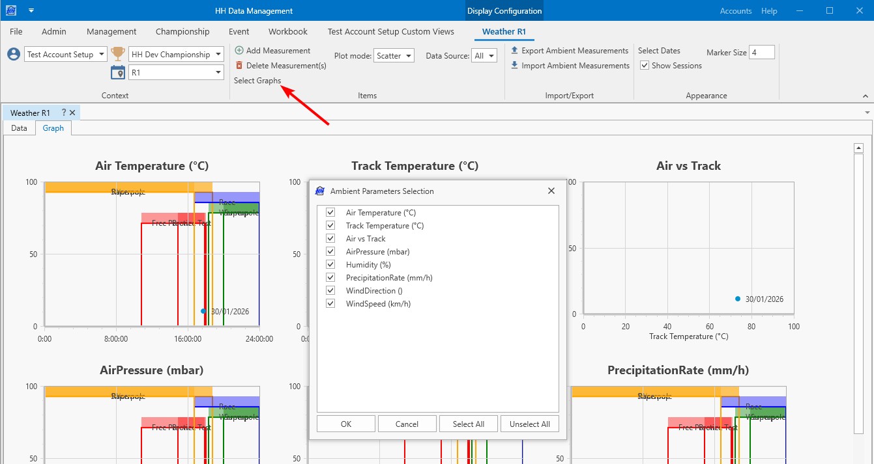
Task: Switch to the Data tab
Action: click(19, 128)
